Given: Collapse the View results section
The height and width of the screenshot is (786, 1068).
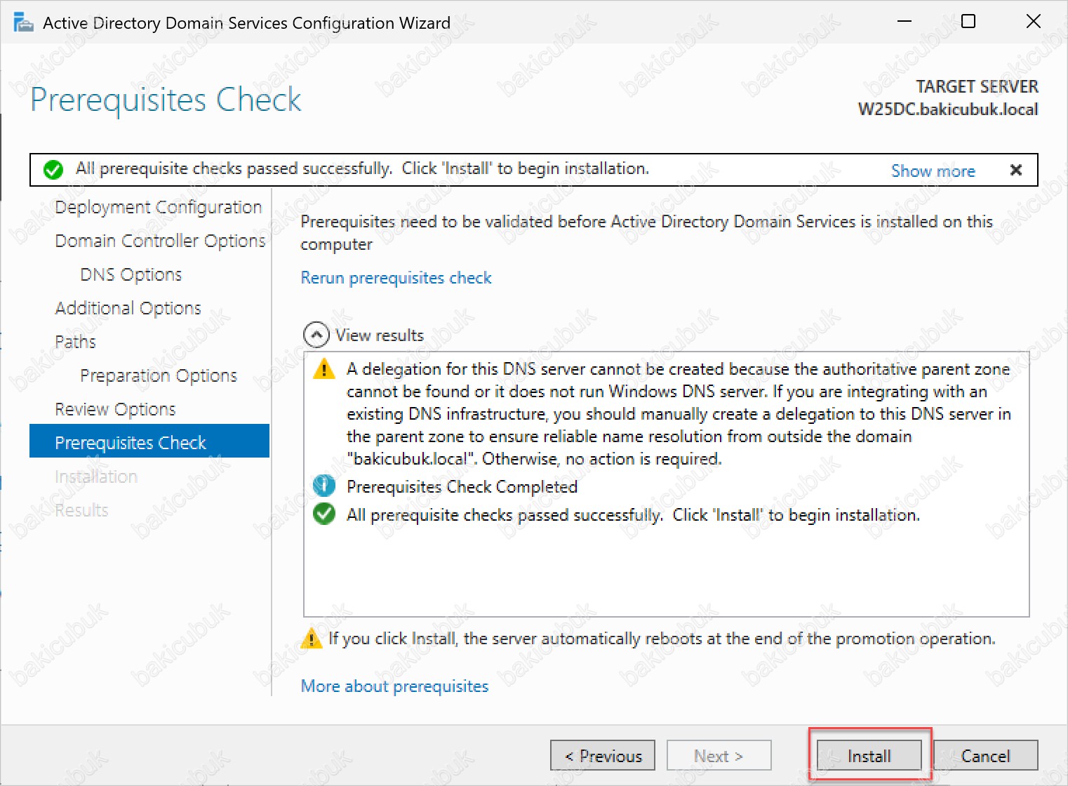Looking at the screenshot, I should (x=316, y=335).
